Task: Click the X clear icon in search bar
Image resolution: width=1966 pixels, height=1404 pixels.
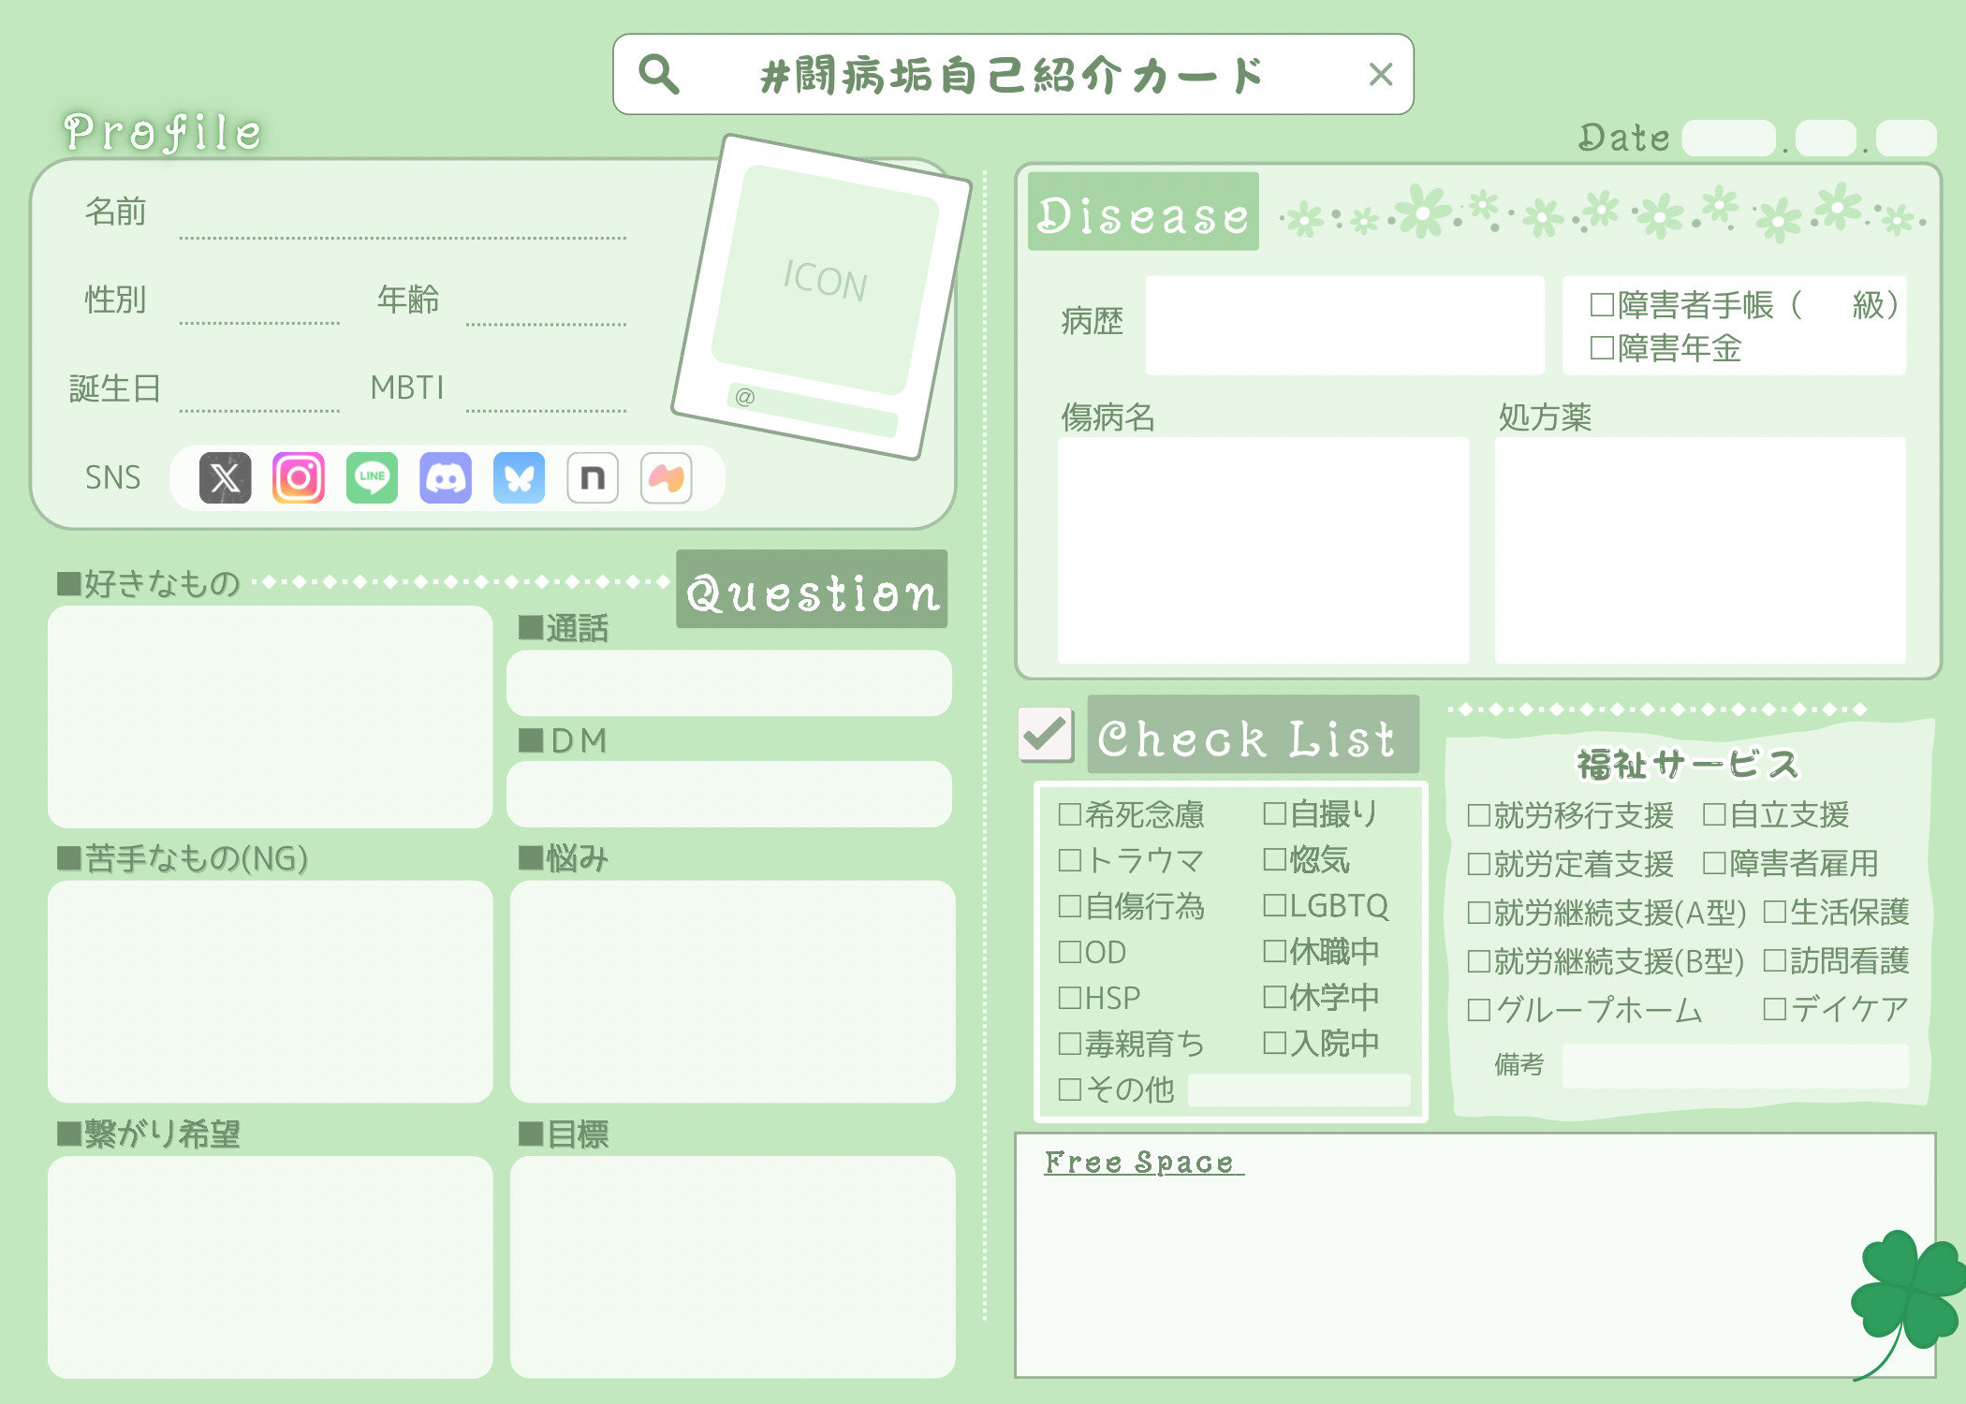Action: [x=1380, y=74]
